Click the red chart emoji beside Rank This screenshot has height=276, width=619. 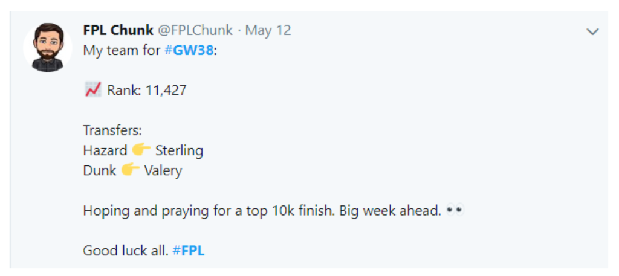point(92,90)
